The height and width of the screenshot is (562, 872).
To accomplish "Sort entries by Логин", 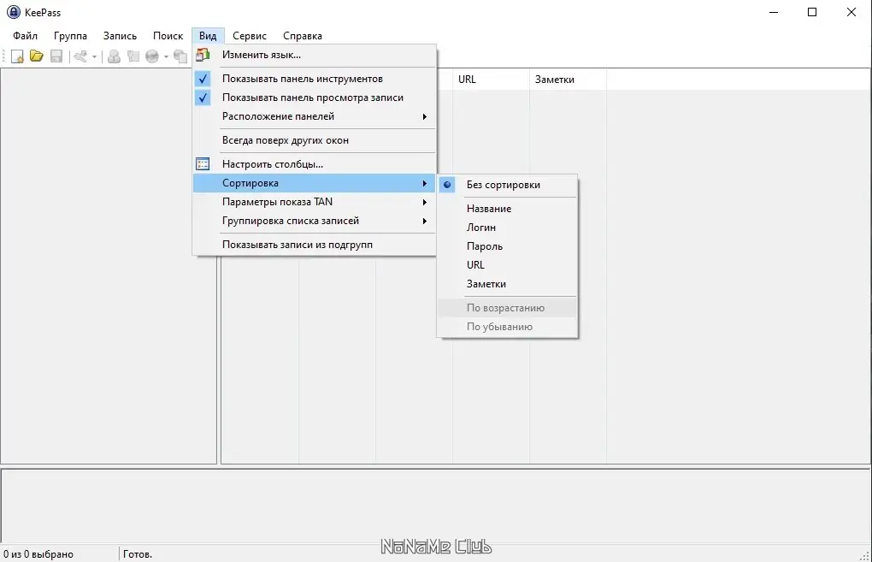I will 507,228.
